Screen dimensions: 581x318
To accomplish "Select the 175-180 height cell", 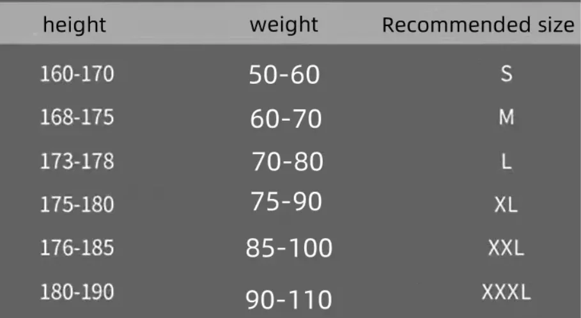I will point(77,205).
